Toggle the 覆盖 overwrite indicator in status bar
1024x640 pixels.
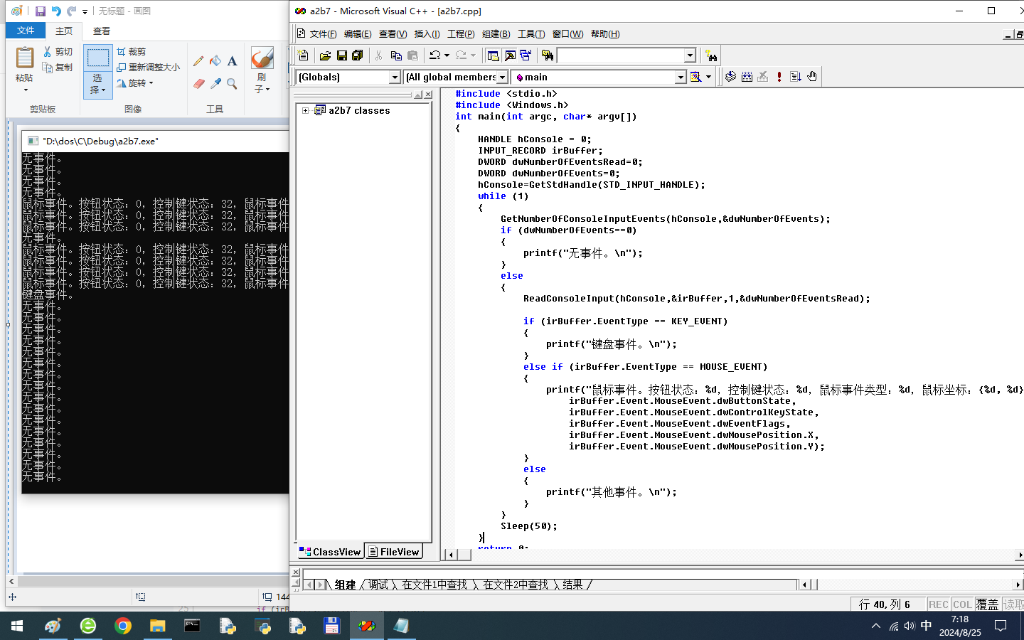pyautogui.click(x=987, y=604)
